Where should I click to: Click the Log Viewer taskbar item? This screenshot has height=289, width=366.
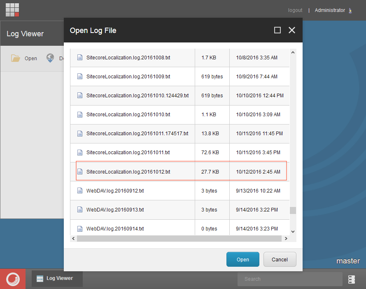coord(57,278)
